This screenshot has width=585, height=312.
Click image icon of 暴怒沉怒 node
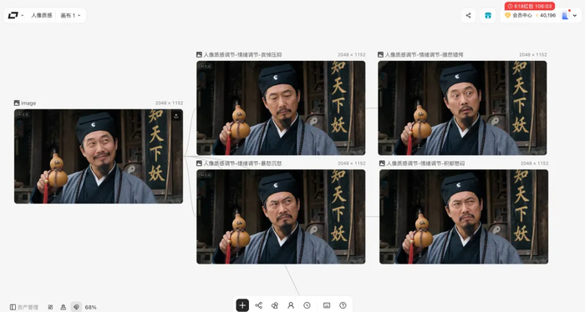coord(199,164)
